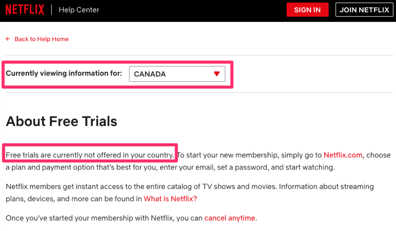This screenshot has height=231, width=396.
Task: Follow the What is Netflix? link
Action: click(x=170, y=199)
